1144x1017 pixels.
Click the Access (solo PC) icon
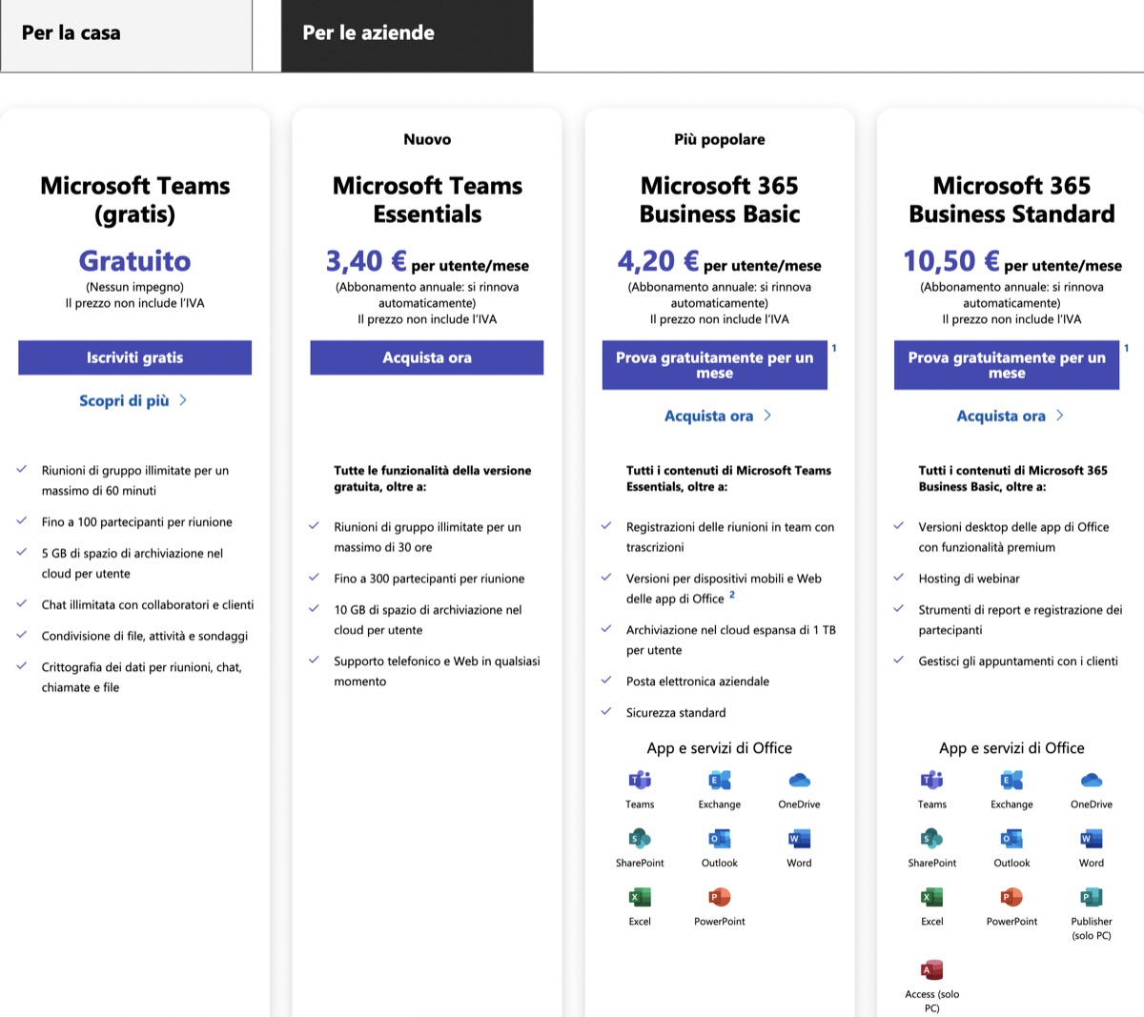click(931, 968)
